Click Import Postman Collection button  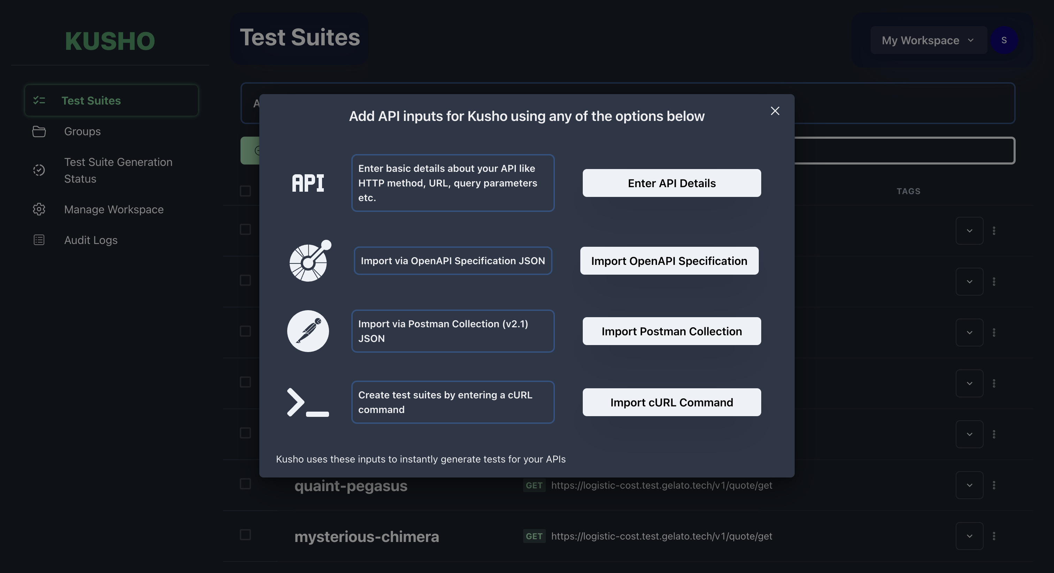pos(671,331)
